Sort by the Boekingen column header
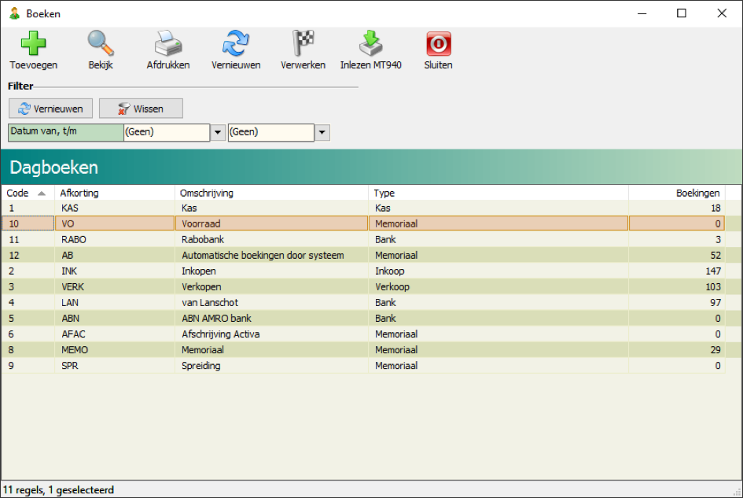The image size is (743, 498). coord(677,193)
